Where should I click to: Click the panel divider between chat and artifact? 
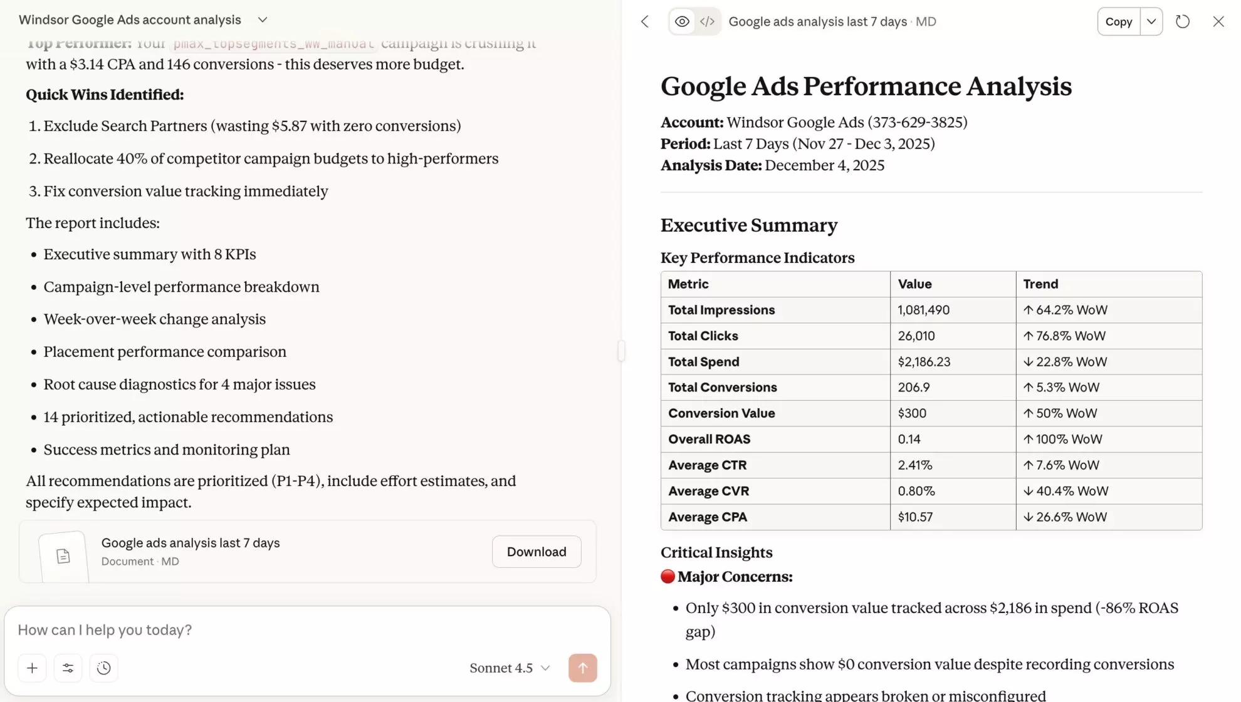click(620, 351)
